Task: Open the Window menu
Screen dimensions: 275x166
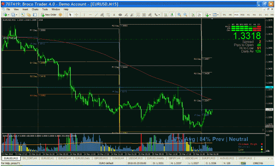Action: [x=55, y=9]
